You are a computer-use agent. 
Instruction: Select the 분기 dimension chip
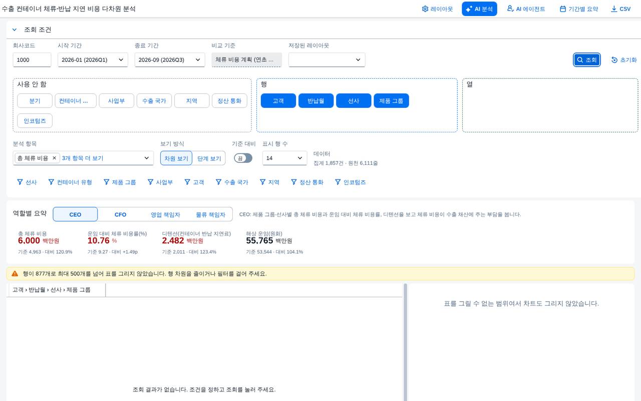35,101
